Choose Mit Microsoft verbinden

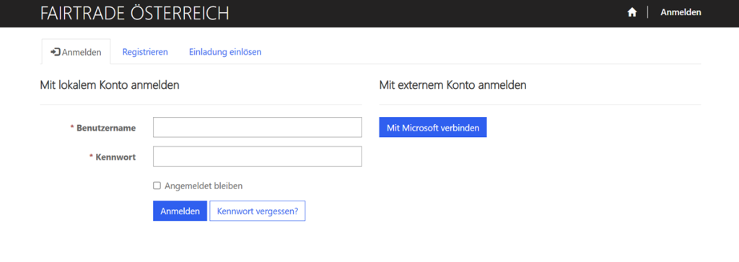tap(433, 127)
